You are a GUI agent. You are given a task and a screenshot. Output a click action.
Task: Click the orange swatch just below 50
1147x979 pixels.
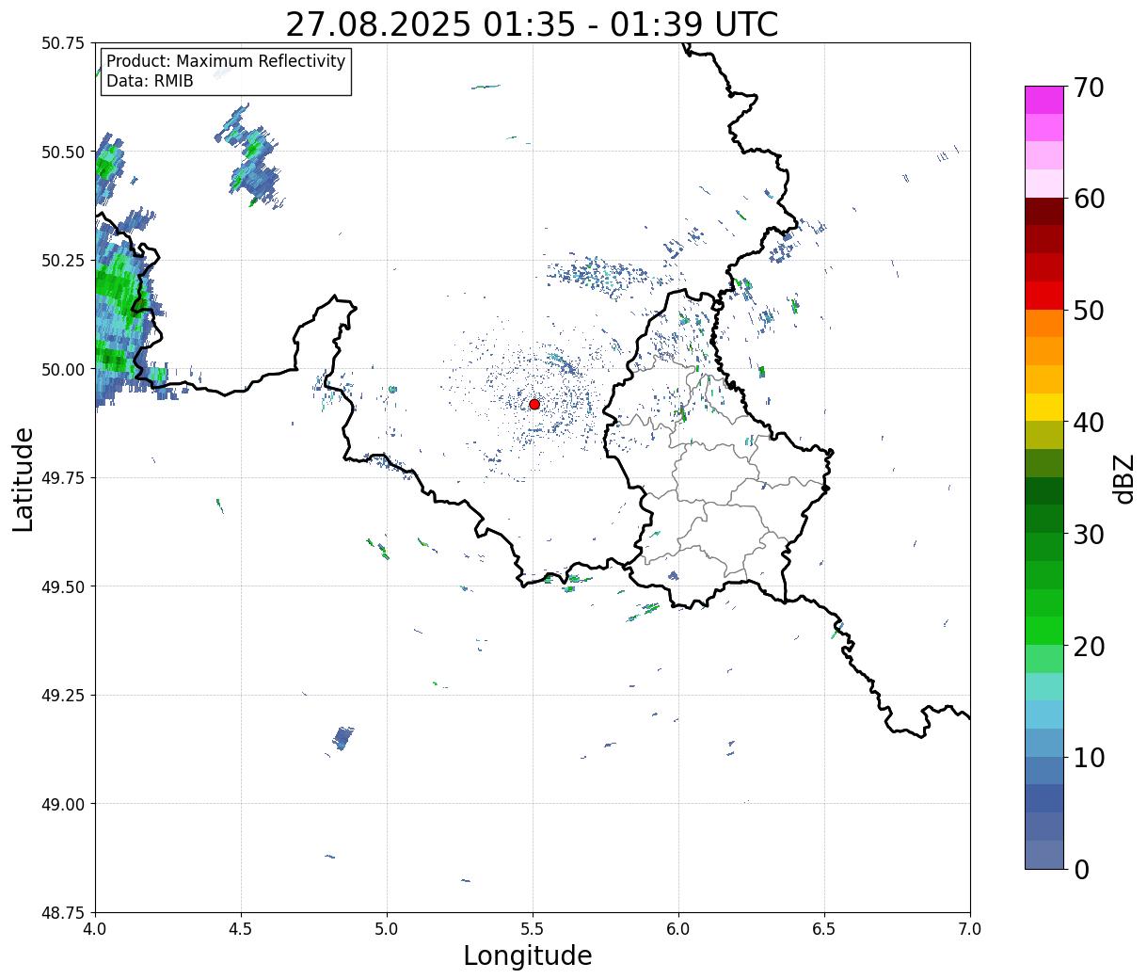tap(1044, 323)
